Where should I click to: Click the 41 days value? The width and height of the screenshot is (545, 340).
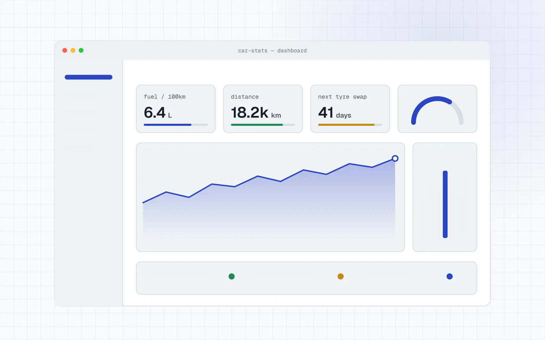[x=335, y=113]
